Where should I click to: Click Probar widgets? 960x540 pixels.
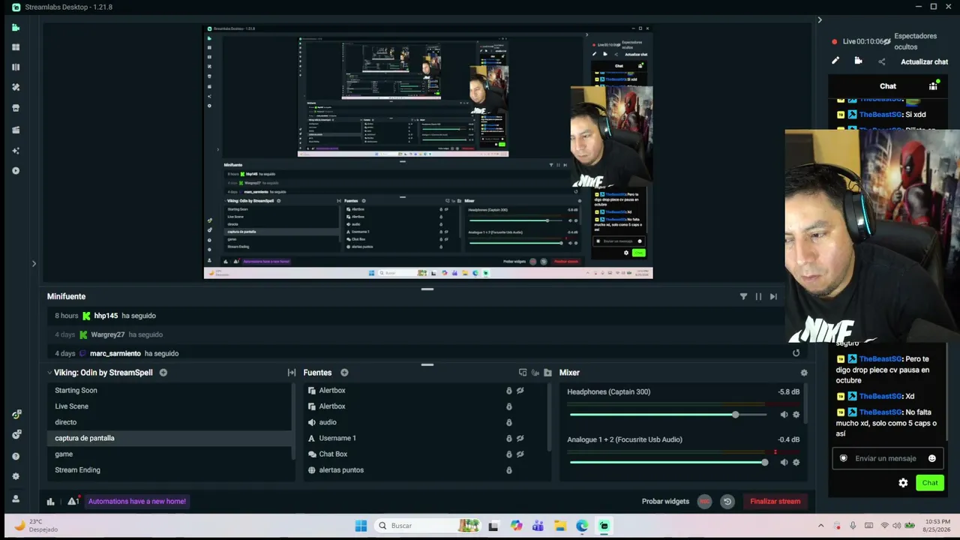point(665,502)
